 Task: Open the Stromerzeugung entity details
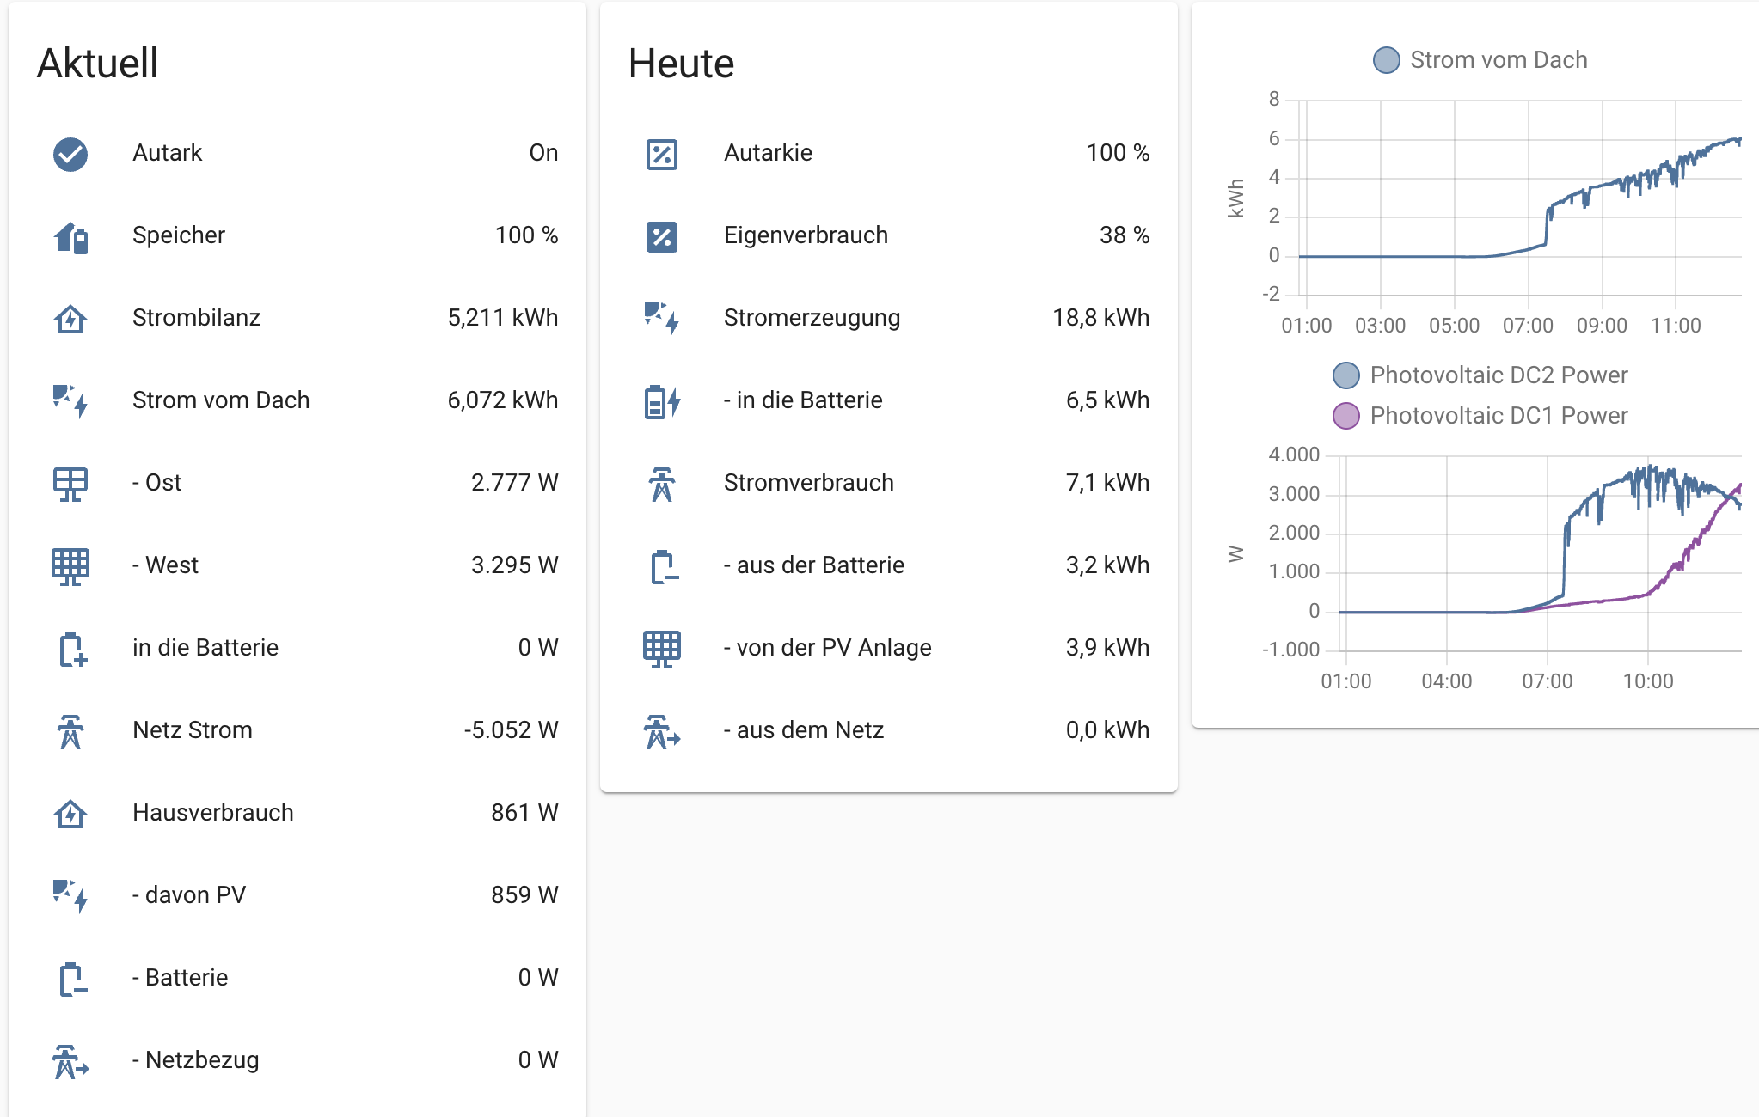point(812,318)
